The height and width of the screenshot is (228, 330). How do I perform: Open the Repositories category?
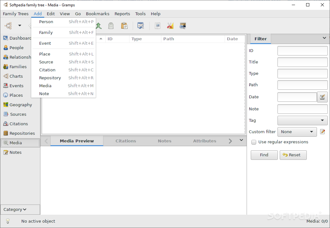coord(19,133)
